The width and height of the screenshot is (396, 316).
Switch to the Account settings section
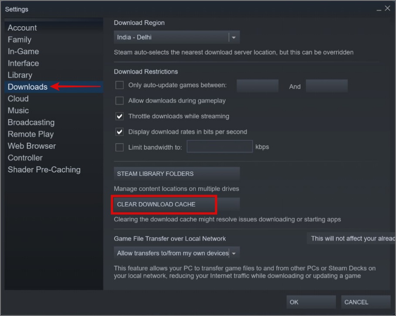pyautogui.click(x=22, y=28)
